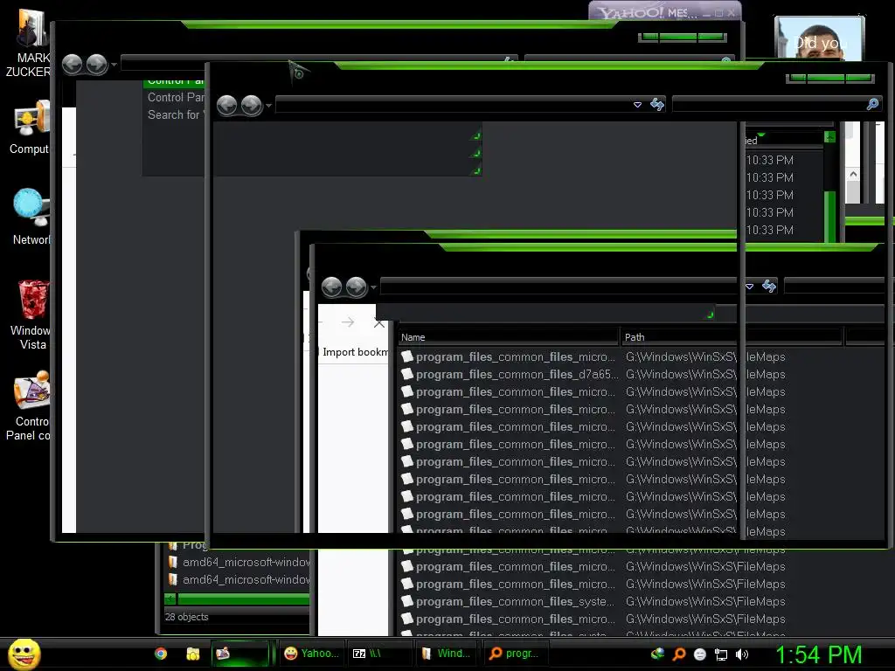The image size is (895, 671).
Task: Click the middle window title bar pointer icon
Action: click(298, 72)
